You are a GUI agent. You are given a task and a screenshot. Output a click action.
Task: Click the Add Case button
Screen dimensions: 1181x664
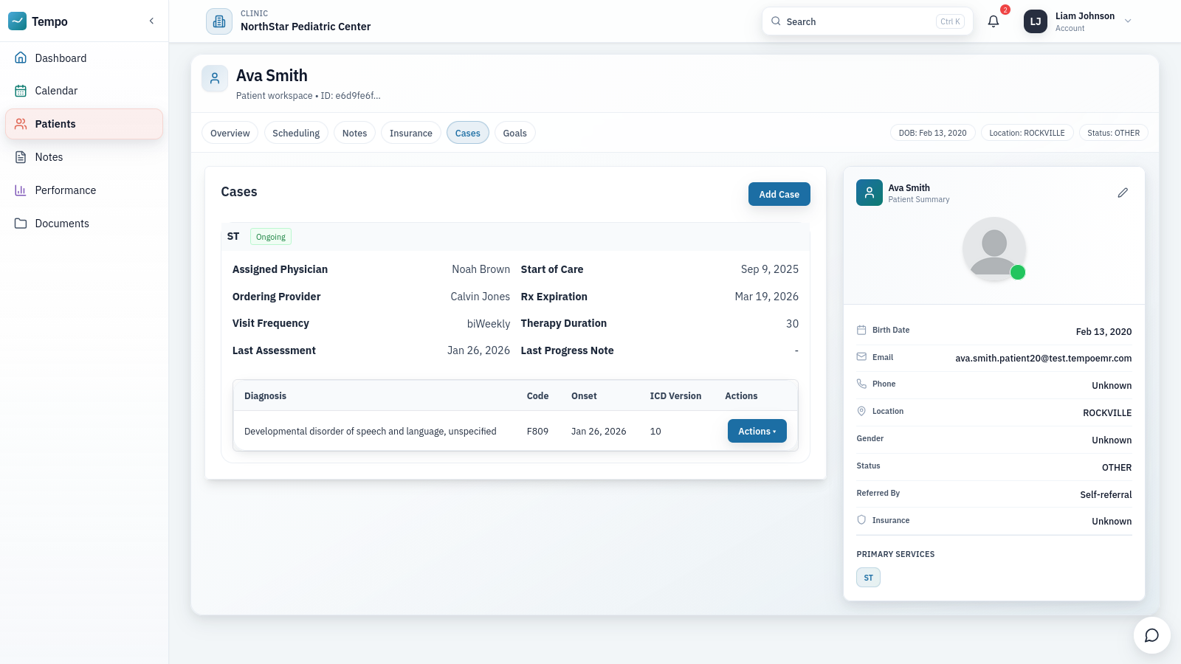pyautogui.click(x=779, y=194)
